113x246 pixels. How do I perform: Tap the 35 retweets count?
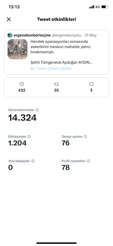pos(56,90)
